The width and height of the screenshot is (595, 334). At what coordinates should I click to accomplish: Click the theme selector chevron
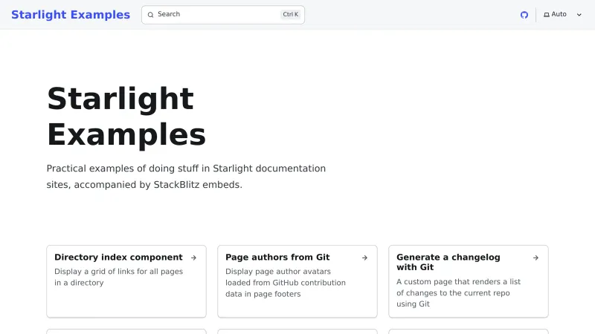pyautogui.click(x=579, y=15)
